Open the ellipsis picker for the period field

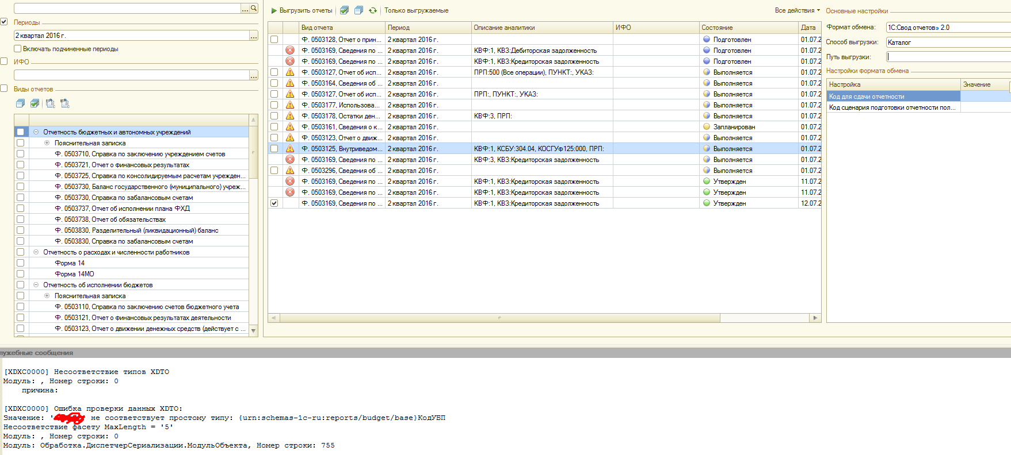(253, 36)
